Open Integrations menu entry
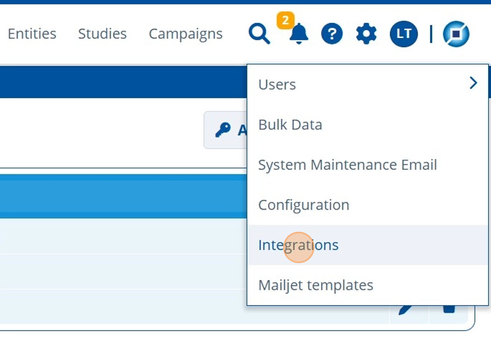 click(299, 245)
